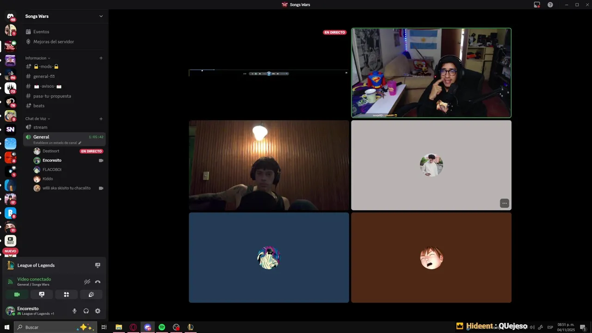The image size is (592, 333).
Task: Open activities launcher button
Action: pos(66,294)
